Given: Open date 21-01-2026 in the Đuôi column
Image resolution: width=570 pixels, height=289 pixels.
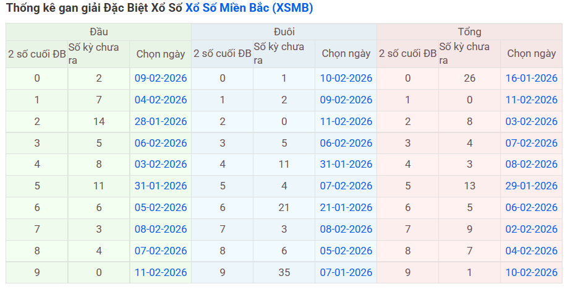Looking at the screenshot, I should (346, 207).
